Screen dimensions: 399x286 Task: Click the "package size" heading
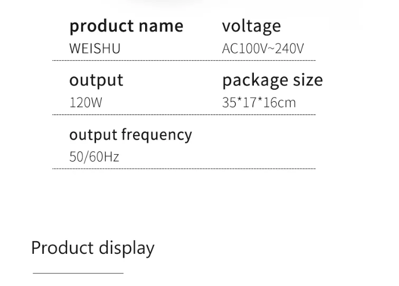[x=272, y=80]
